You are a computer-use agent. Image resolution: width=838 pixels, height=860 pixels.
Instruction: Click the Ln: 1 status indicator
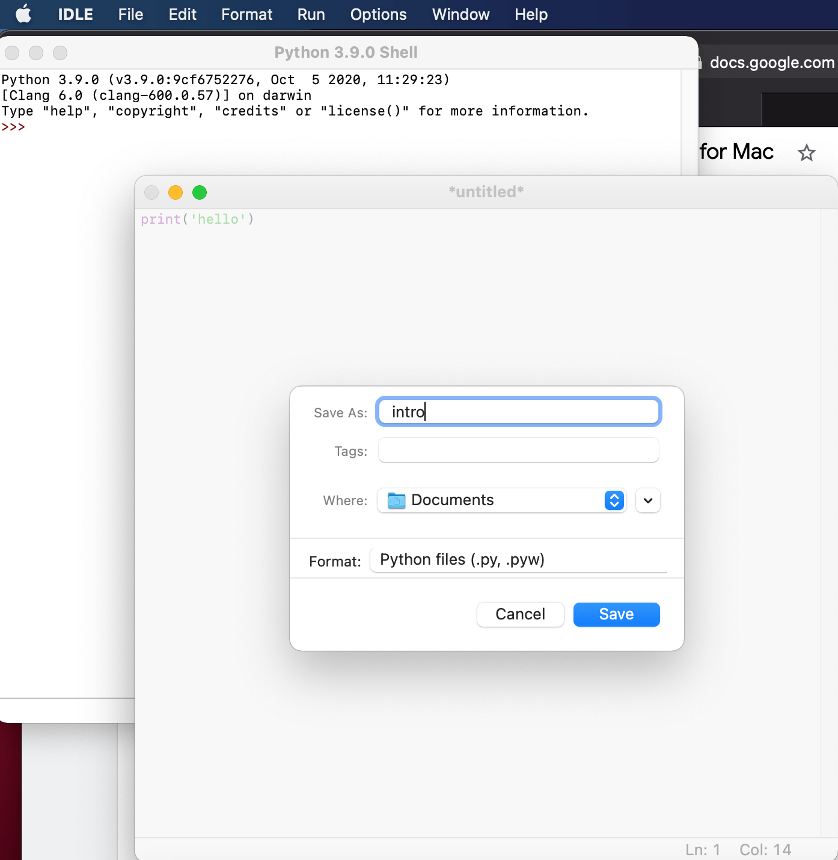tap(703, 850)
